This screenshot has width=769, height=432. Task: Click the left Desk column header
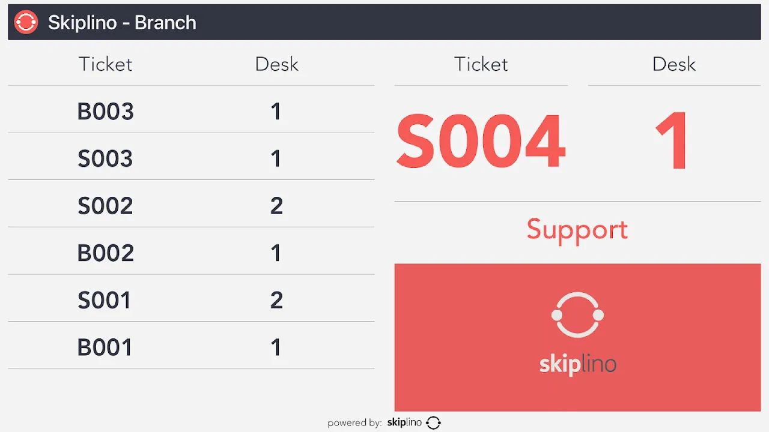point(276,64)
